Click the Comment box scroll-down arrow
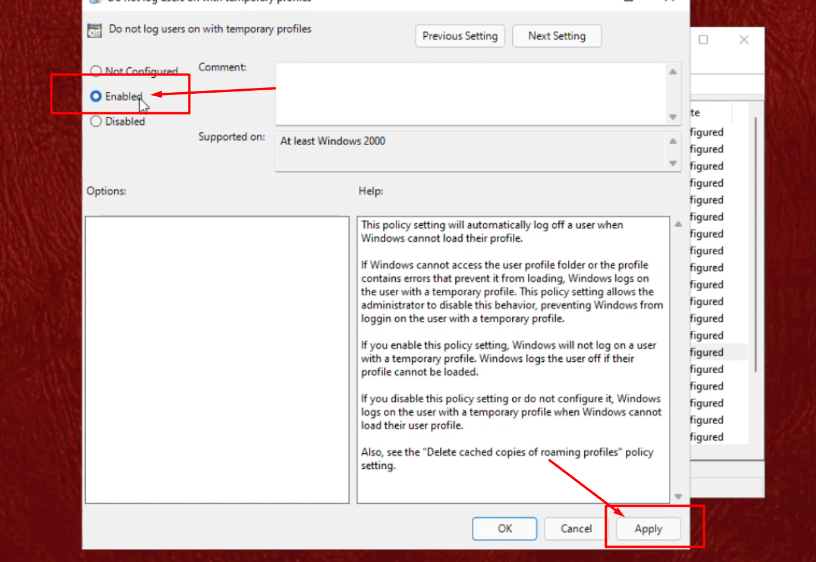The height and width of the screenshot is (562, 816). [x=673, y=117]
